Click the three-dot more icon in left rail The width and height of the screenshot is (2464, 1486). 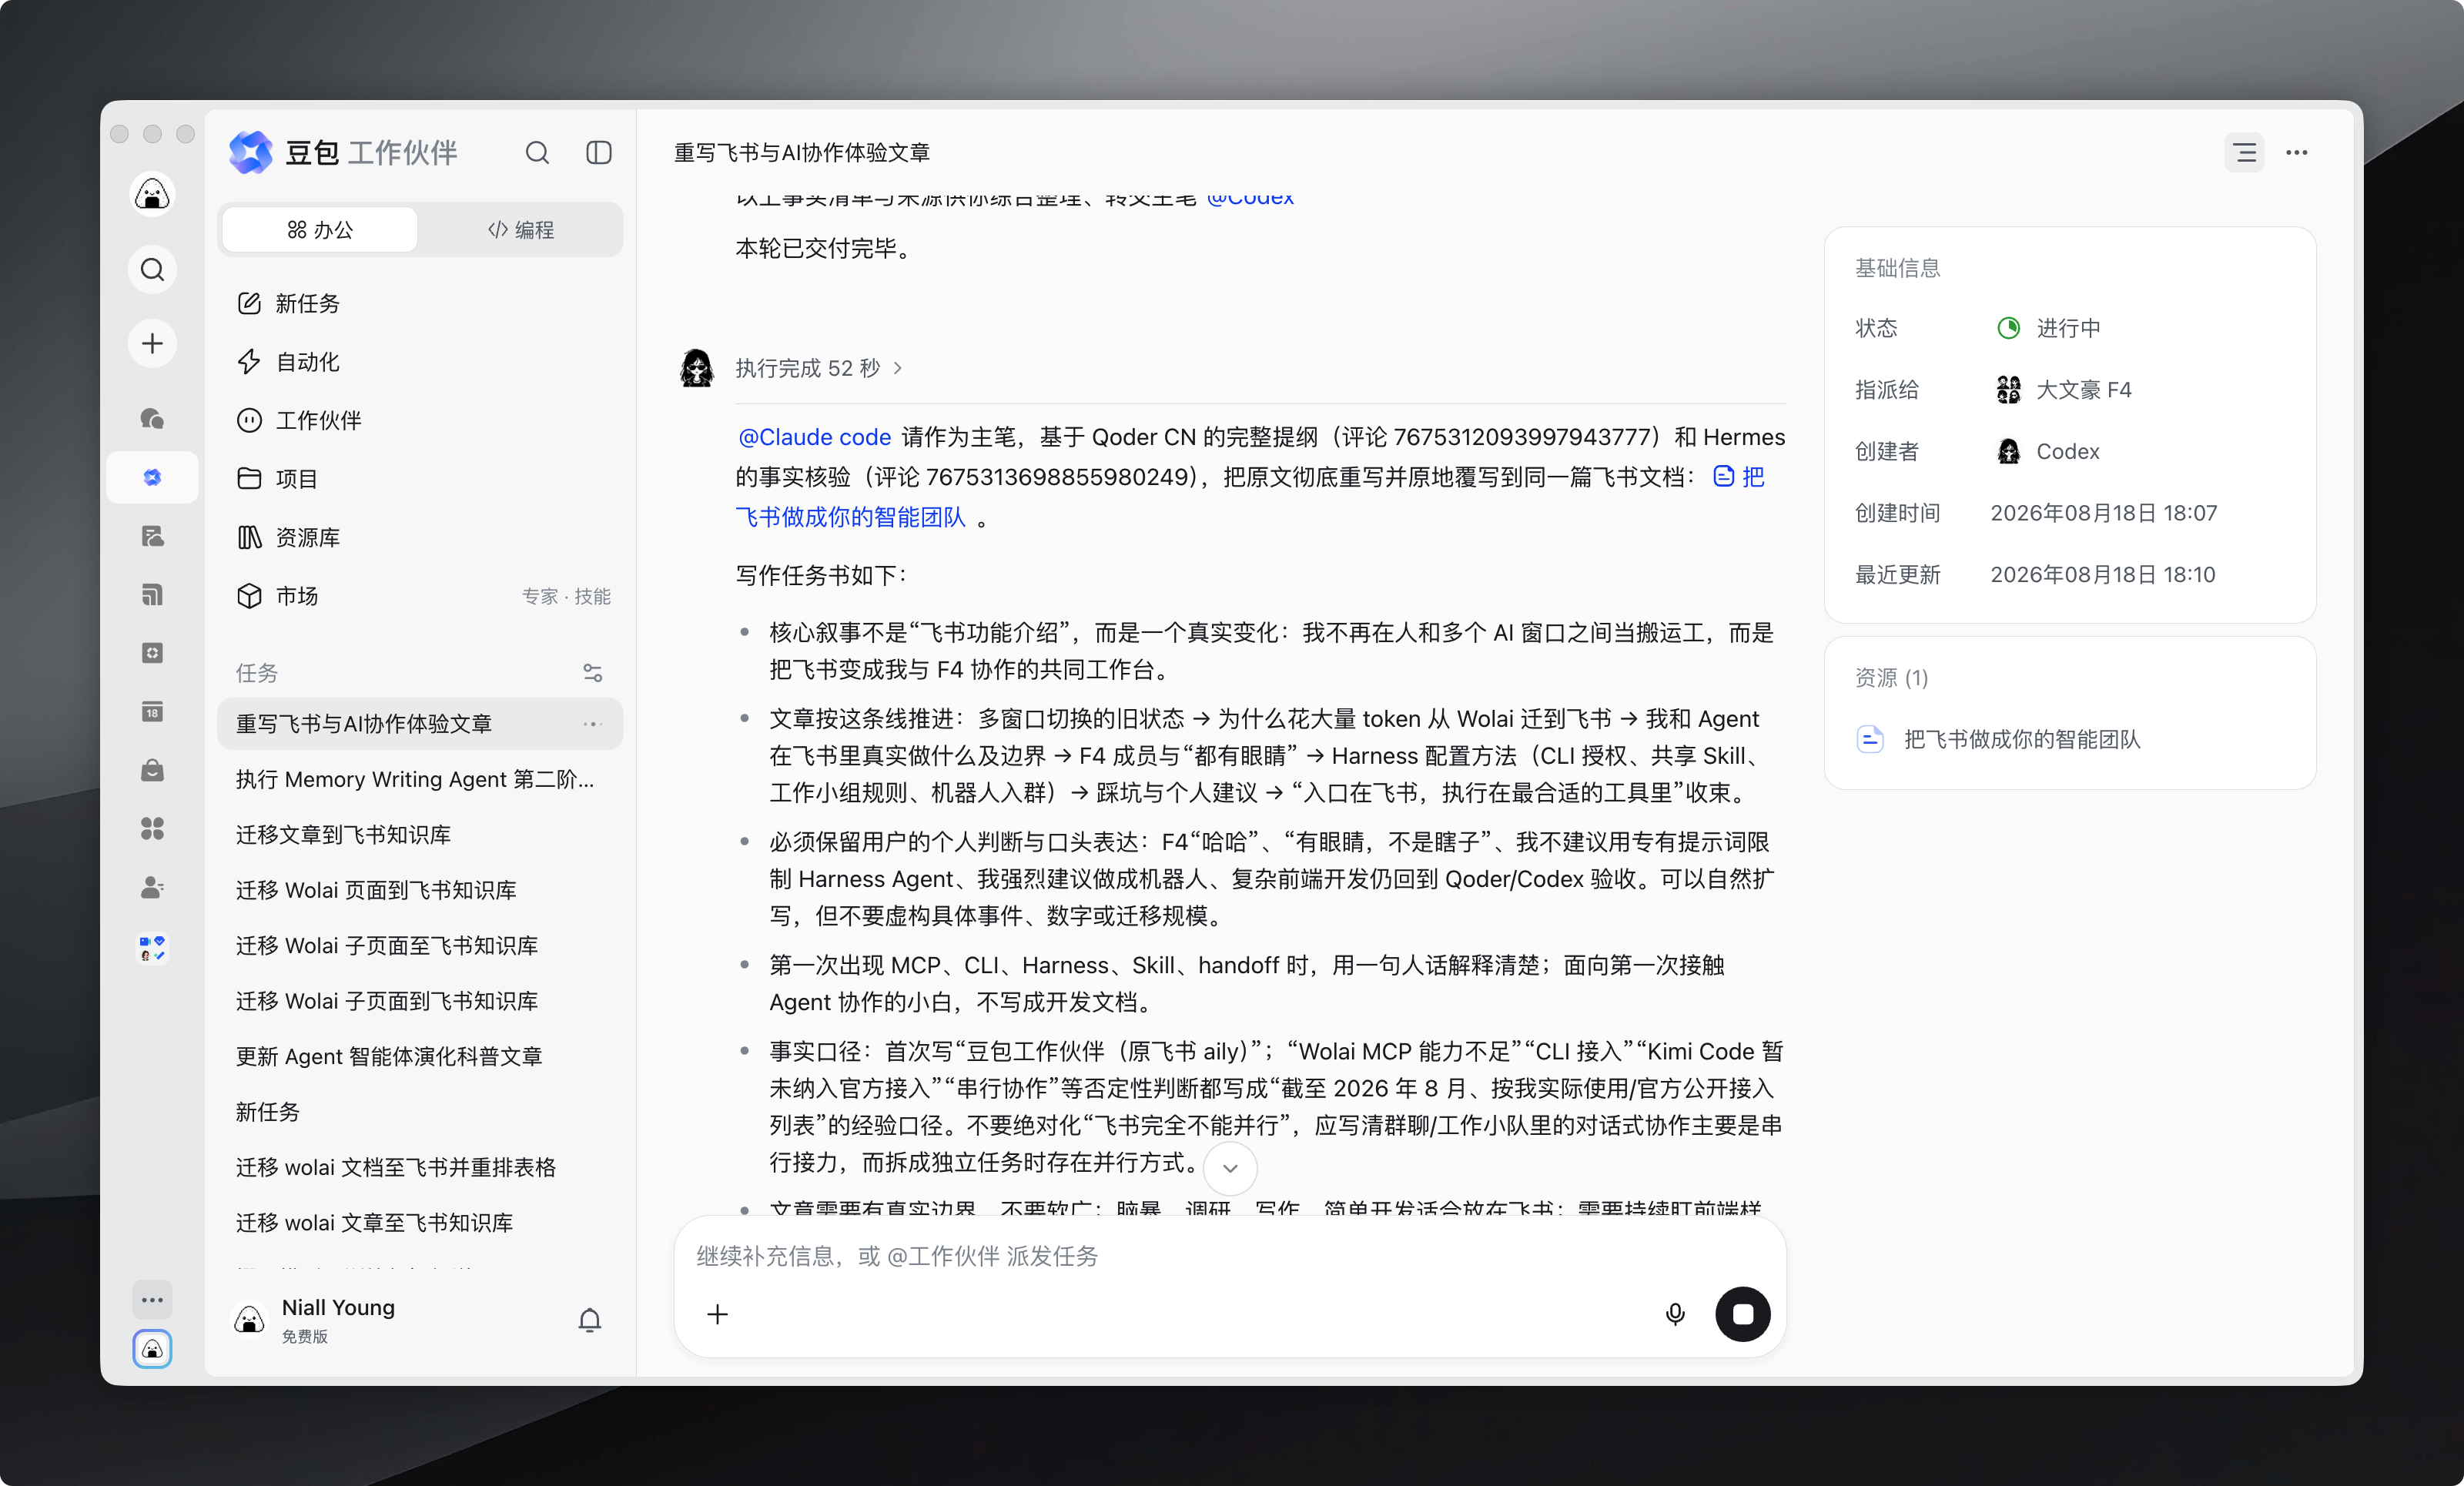[152, 1300]
